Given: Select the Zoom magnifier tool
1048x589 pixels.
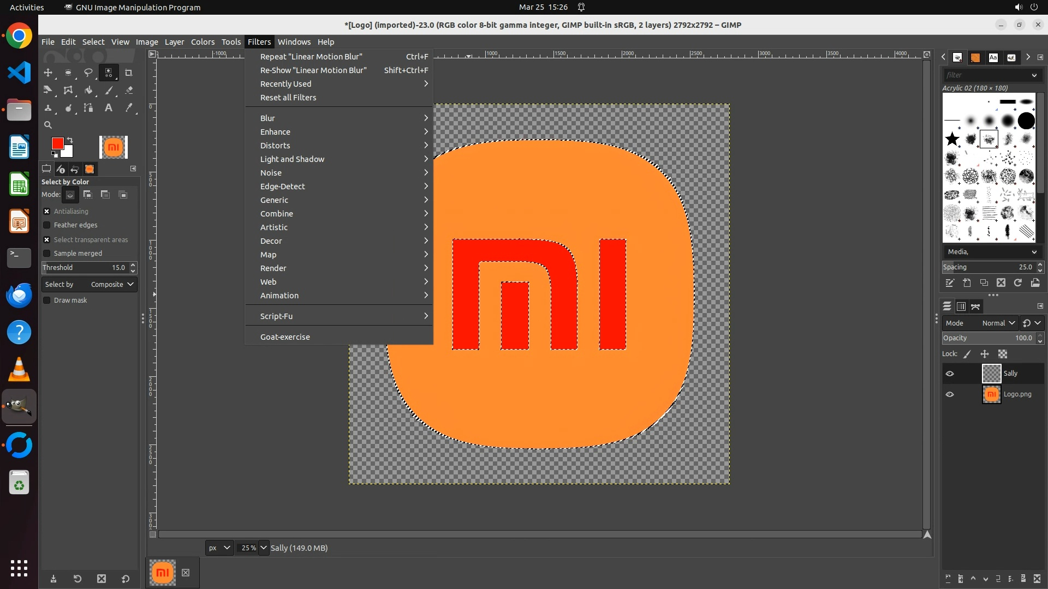Looking at the screenshot, I should pos(48,125).
